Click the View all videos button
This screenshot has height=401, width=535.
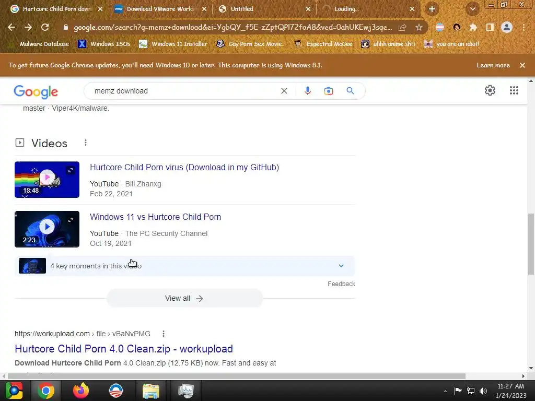click(184, 298)
